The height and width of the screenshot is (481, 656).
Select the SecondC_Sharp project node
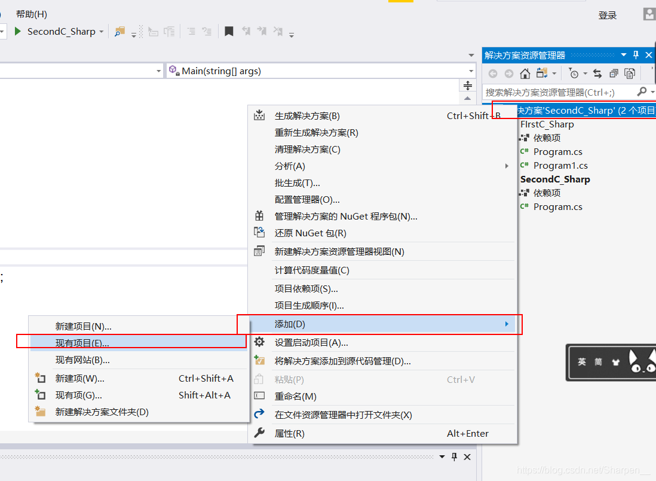tap(555, 179)
